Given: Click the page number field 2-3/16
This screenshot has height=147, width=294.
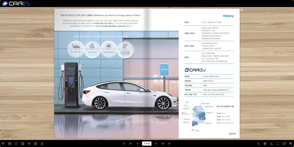Looking at the screenshot, I should point(147,144).
